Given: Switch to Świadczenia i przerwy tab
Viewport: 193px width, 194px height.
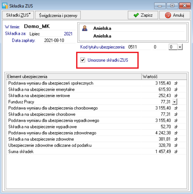Looking at the screenshot, I should click(x=58, y=15).
